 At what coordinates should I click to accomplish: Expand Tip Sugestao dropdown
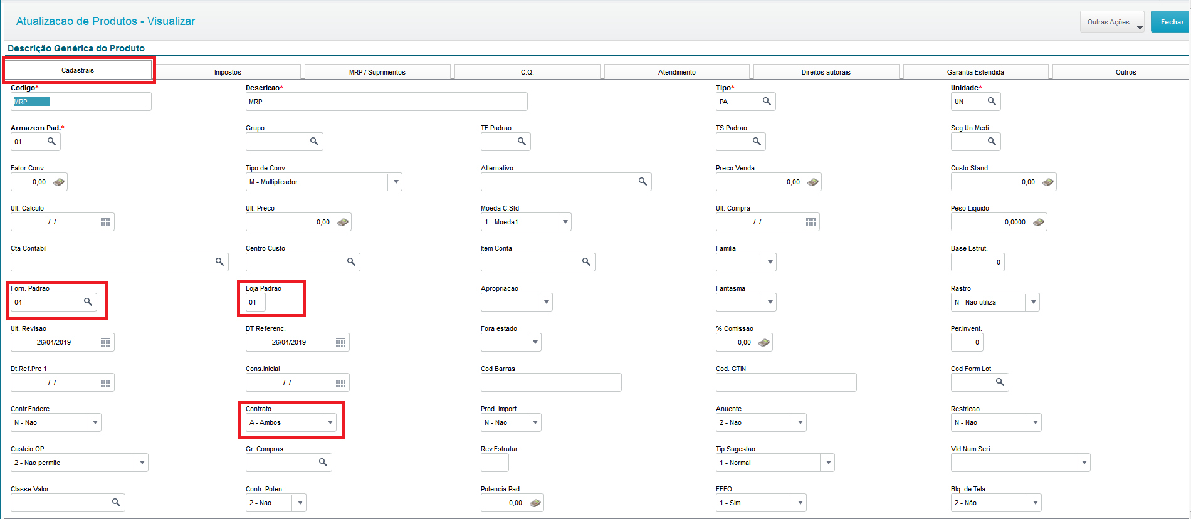[x=828, y=463]
